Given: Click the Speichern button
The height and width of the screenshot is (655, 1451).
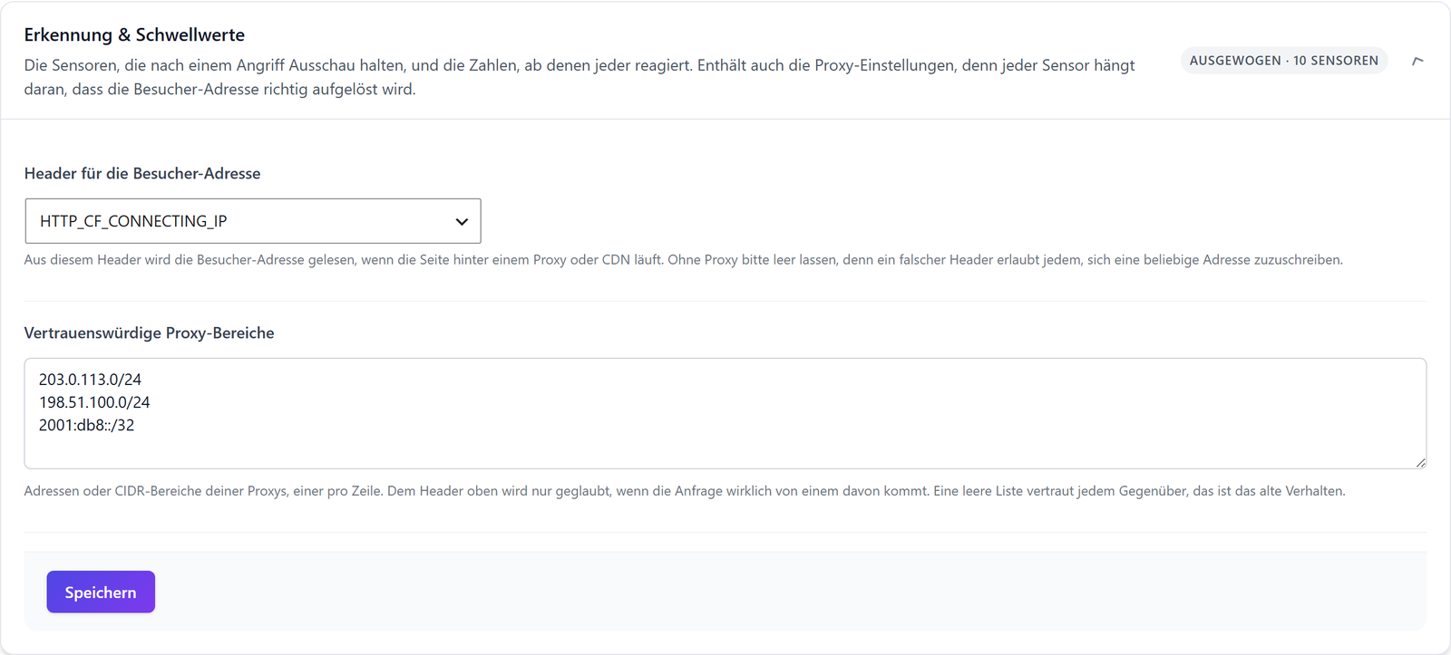Looking at the screenshot, I should (x=101, y=592).
